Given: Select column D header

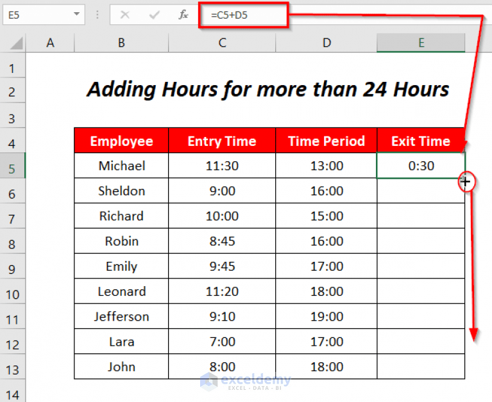Looking at the screenshot, I should click(327, 43).
